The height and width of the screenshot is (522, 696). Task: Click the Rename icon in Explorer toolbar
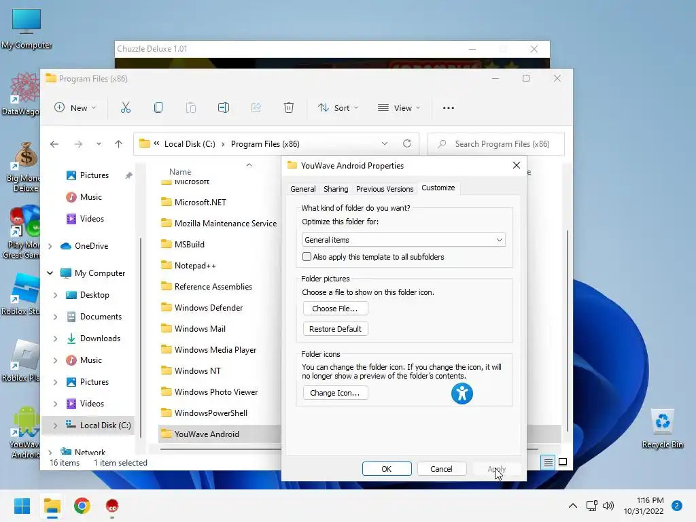coord(223,107)
